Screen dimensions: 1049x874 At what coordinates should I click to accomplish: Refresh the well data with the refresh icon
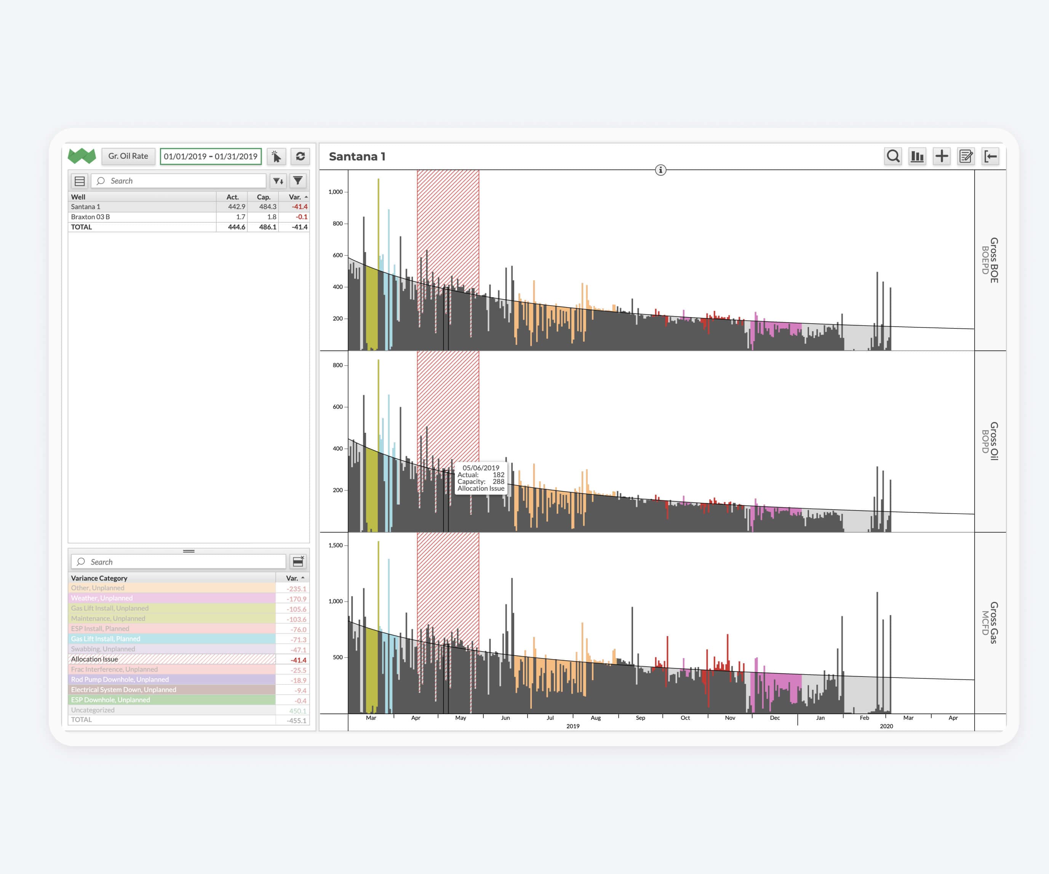[300, 157]
